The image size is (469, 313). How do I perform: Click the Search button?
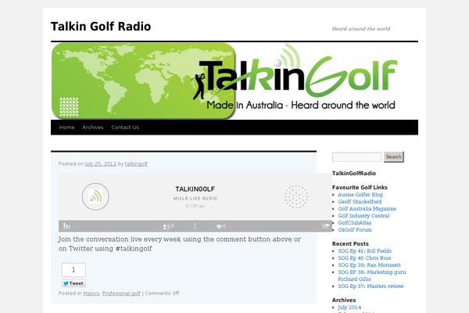click(x=394, y=156)
